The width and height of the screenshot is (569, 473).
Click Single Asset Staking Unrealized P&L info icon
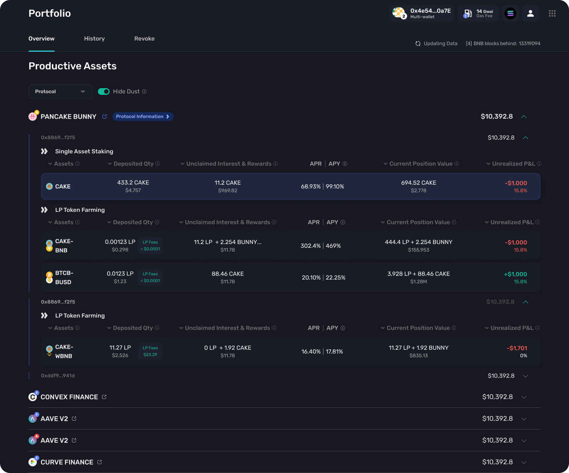(539, 164)
